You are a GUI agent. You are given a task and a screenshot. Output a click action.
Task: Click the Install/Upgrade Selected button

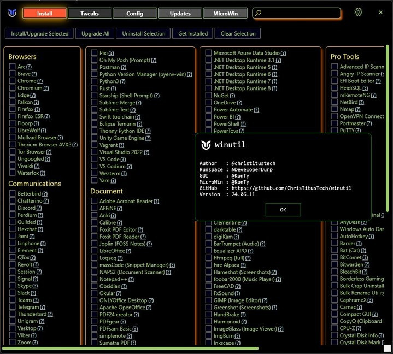39,33
